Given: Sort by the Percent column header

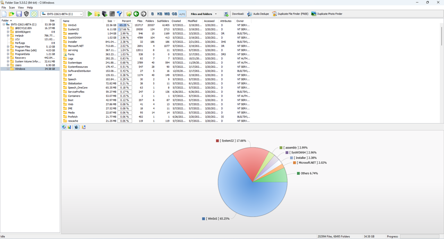Looking at the screenshot, I should pos(125,21).
